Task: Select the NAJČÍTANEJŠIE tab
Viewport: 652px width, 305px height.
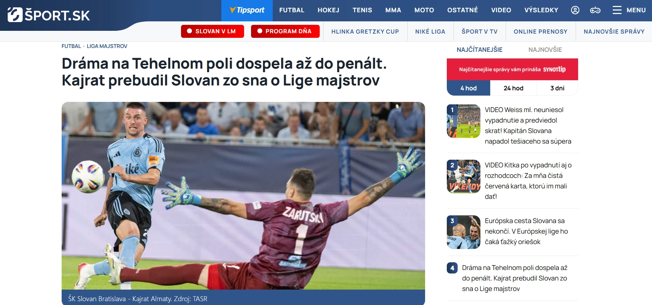Action: (479, 50)
